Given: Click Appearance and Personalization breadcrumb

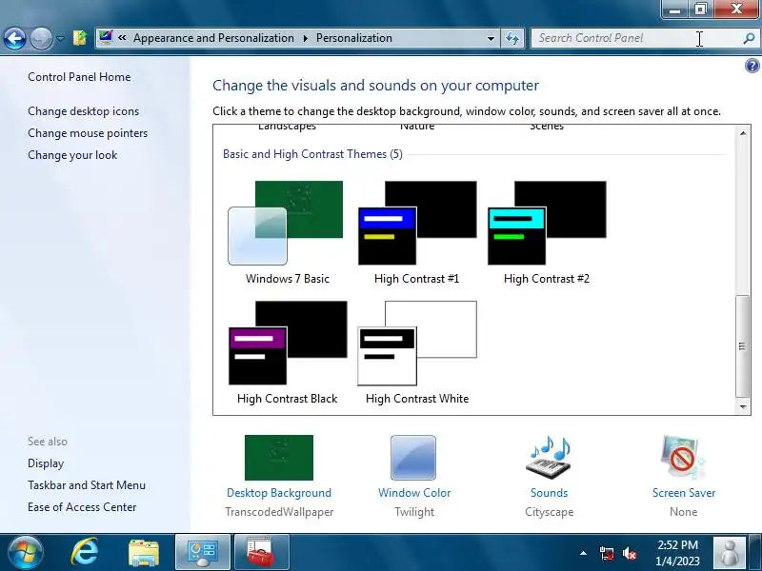Looking at the screenshot, I should [x=213, y=38].
